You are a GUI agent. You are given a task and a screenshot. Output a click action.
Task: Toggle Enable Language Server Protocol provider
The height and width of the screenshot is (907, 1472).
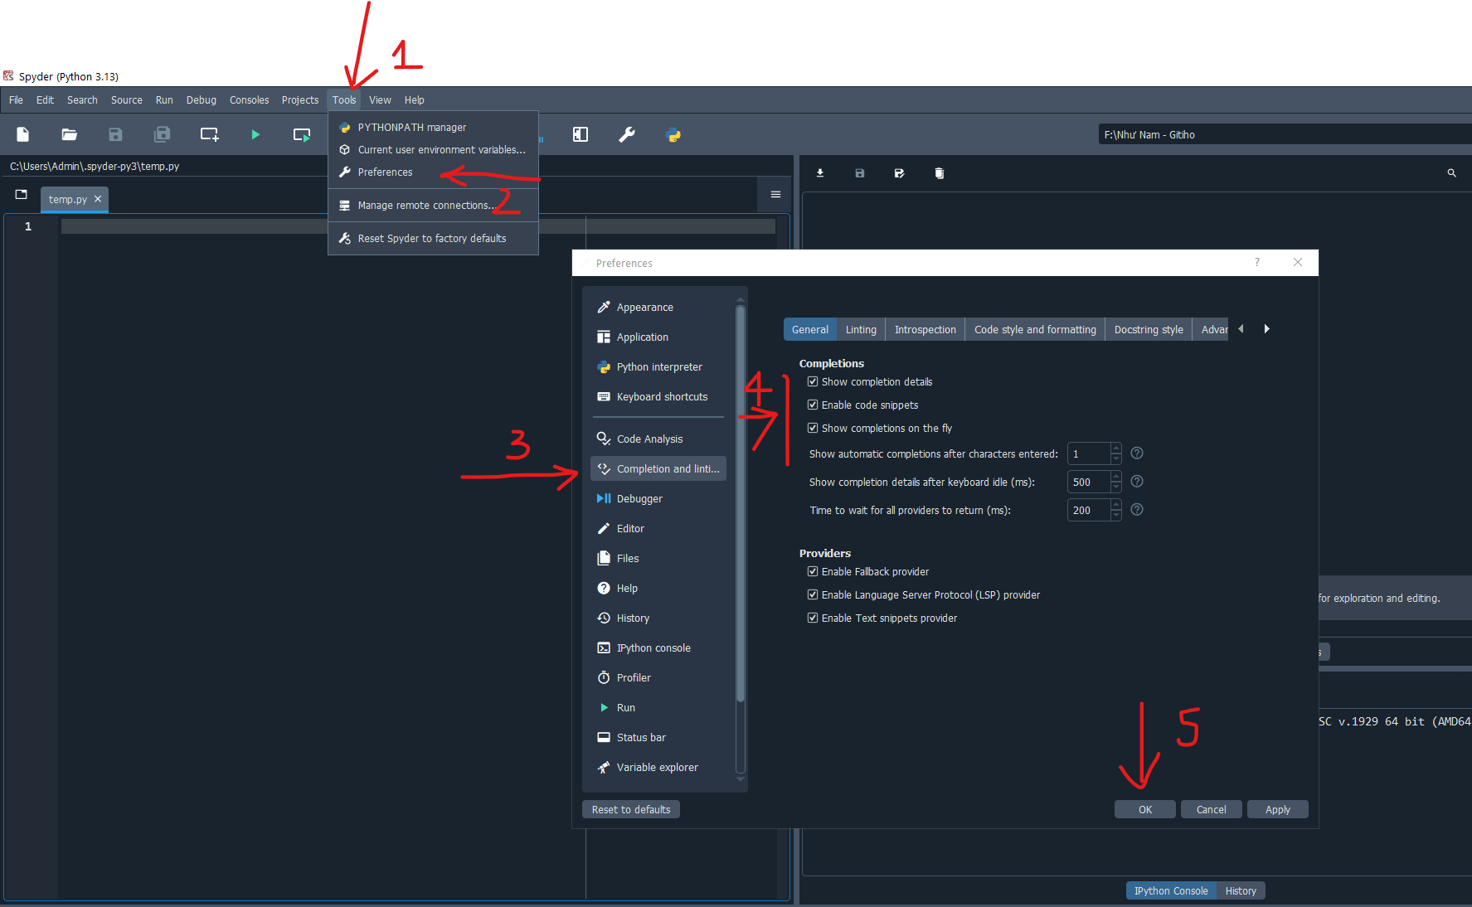(x=813, y=594)
